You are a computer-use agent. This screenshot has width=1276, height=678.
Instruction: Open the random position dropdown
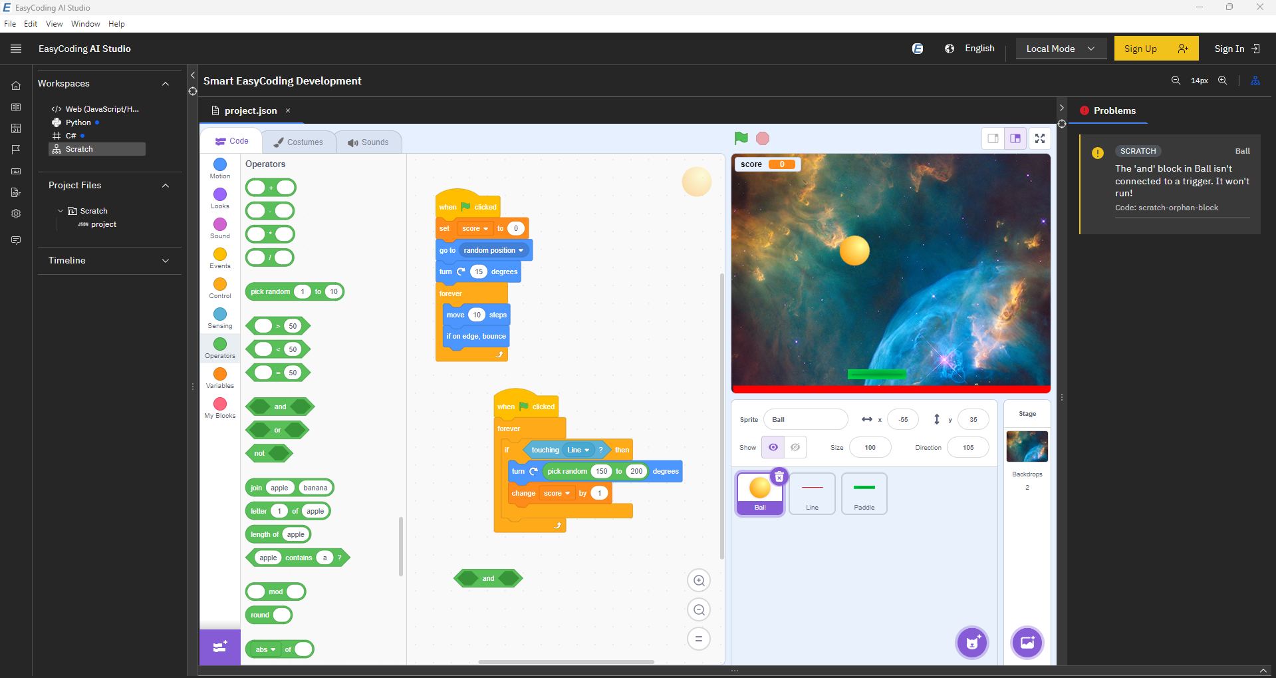[x=493, y=250]
